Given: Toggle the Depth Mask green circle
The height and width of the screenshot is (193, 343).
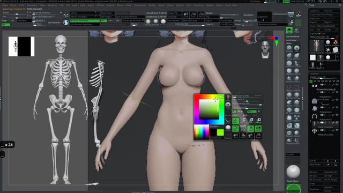Looking at the screenshot, I should [x=293, y=188].
